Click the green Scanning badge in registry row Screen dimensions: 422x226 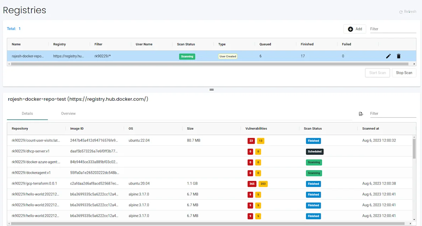pos(187,56)
